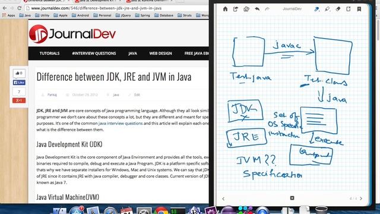Select the Eraser tool

point(338,10)
